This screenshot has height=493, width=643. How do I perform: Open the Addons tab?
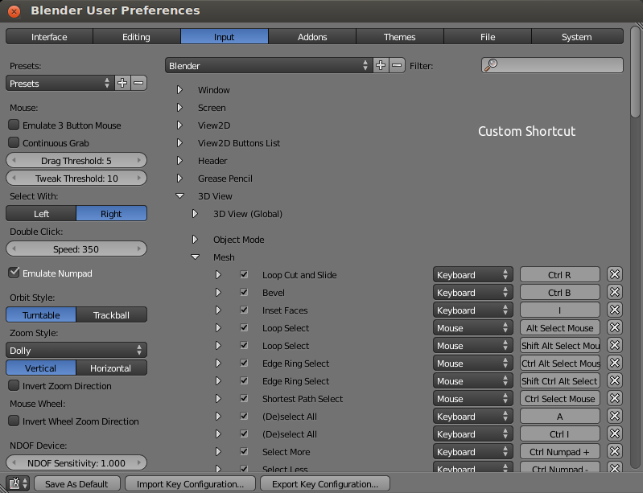pyautogui.click(x=312, y=36)
